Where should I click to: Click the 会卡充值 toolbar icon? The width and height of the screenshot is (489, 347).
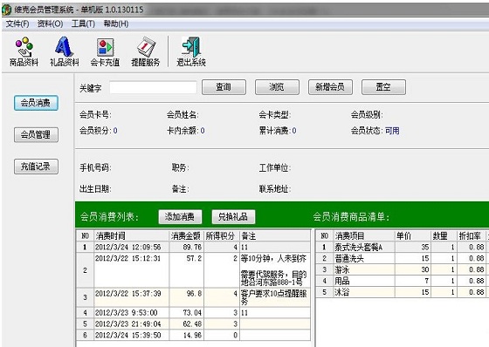coord(105,52)
